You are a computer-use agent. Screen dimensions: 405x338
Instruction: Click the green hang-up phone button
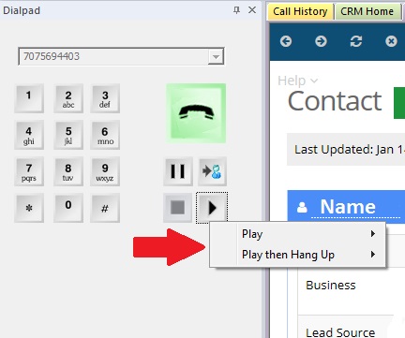(x=196, y=113)
